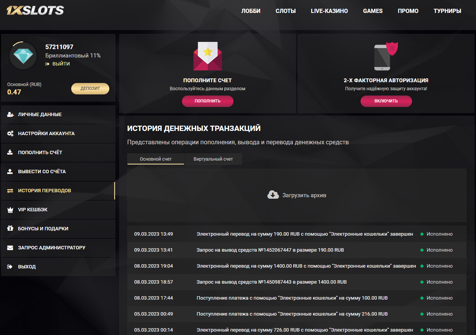Click the upload icon beside ВЫВЕСТИ СО СЧЁТА
Viewport: 476px width, 335px height.
point(10,172)
